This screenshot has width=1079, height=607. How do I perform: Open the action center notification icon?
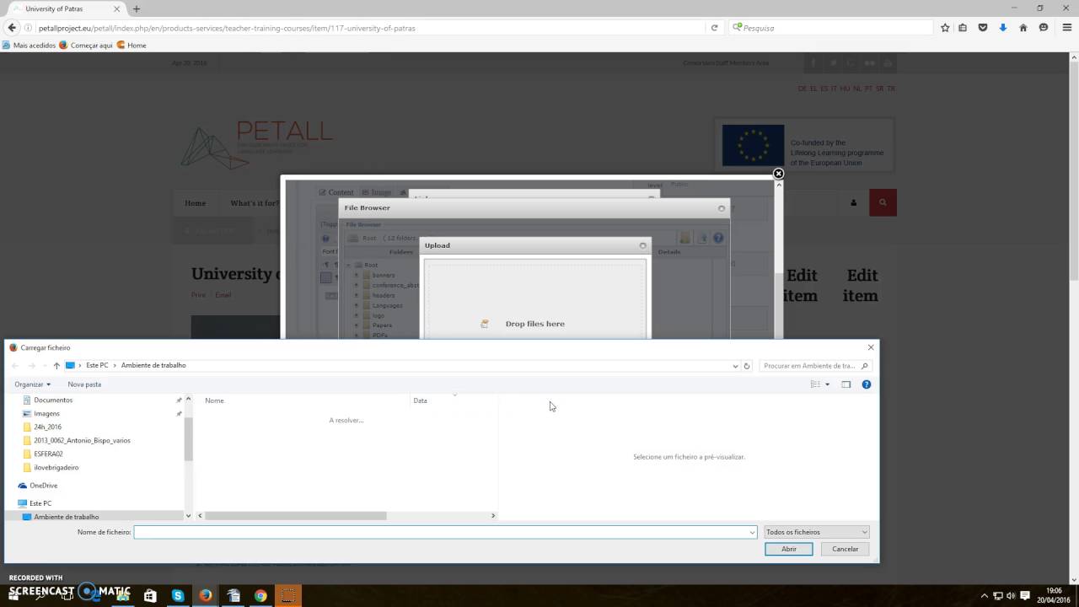1026,596
